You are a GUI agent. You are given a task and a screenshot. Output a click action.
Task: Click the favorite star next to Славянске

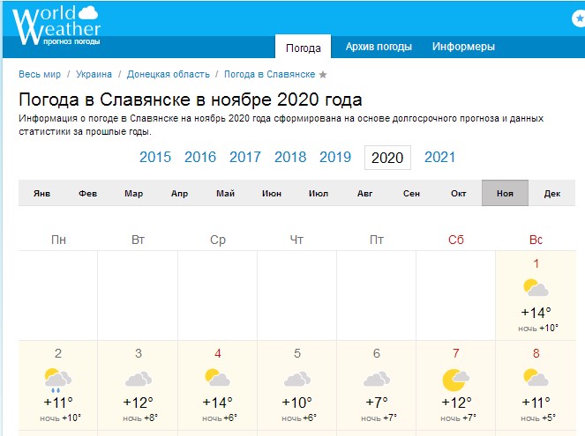(323, 75)
